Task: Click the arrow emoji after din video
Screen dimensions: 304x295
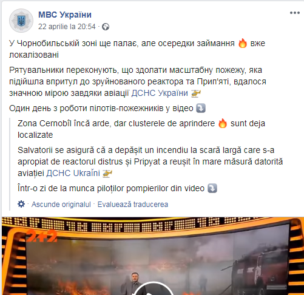Action: click(212, 188)
